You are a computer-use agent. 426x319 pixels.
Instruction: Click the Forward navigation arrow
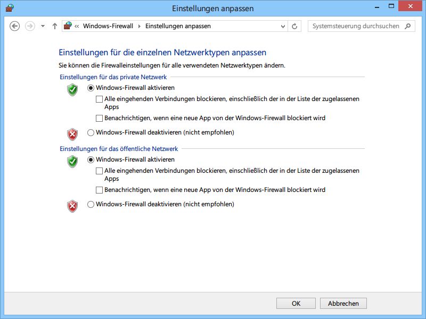click(x=30, y=26)
